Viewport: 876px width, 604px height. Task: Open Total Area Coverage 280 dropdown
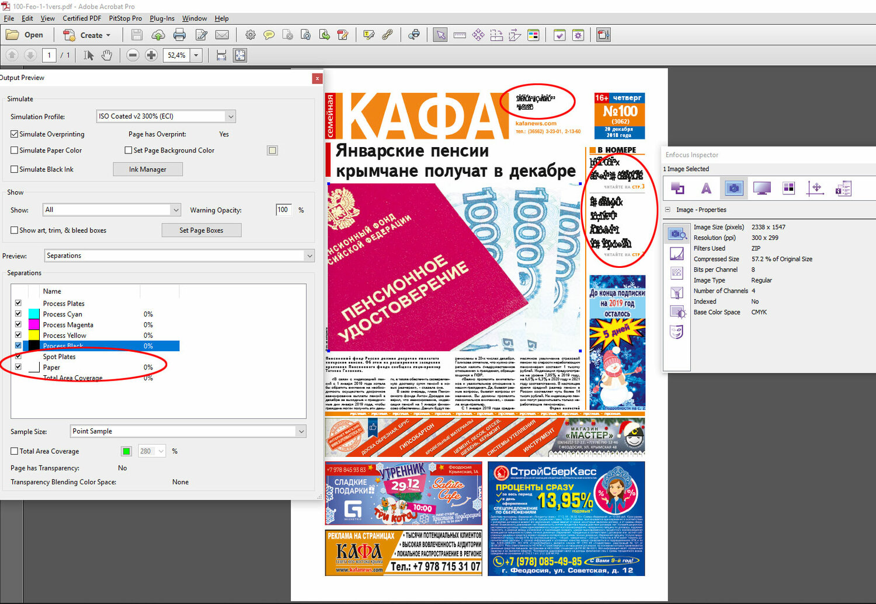152,451
